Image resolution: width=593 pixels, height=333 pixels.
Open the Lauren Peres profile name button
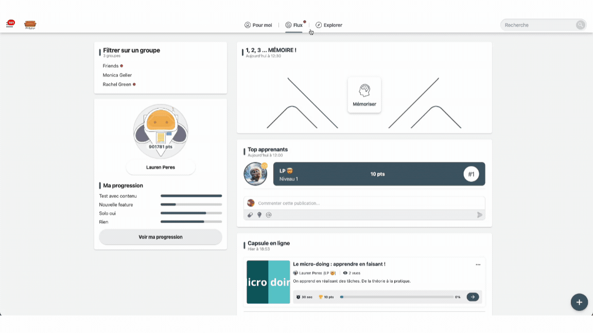(161, 168)
